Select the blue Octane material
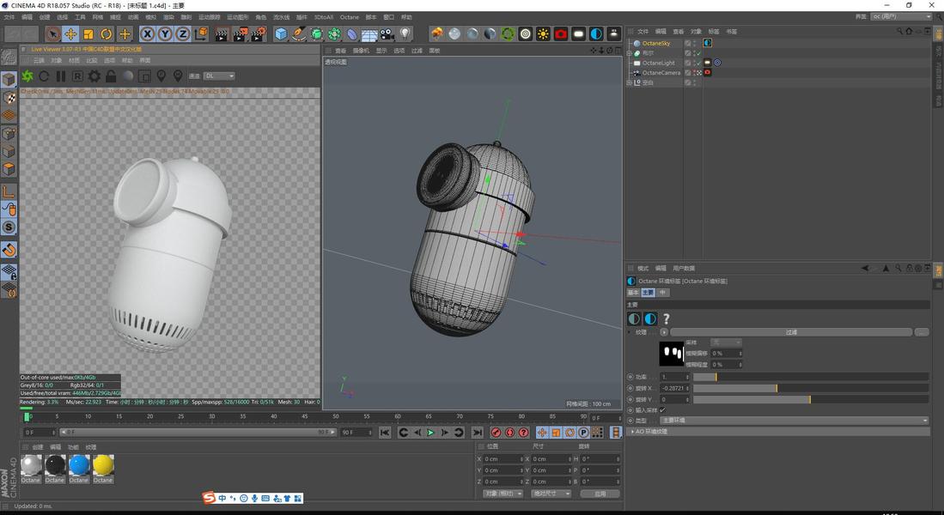 tap(79, 466)
